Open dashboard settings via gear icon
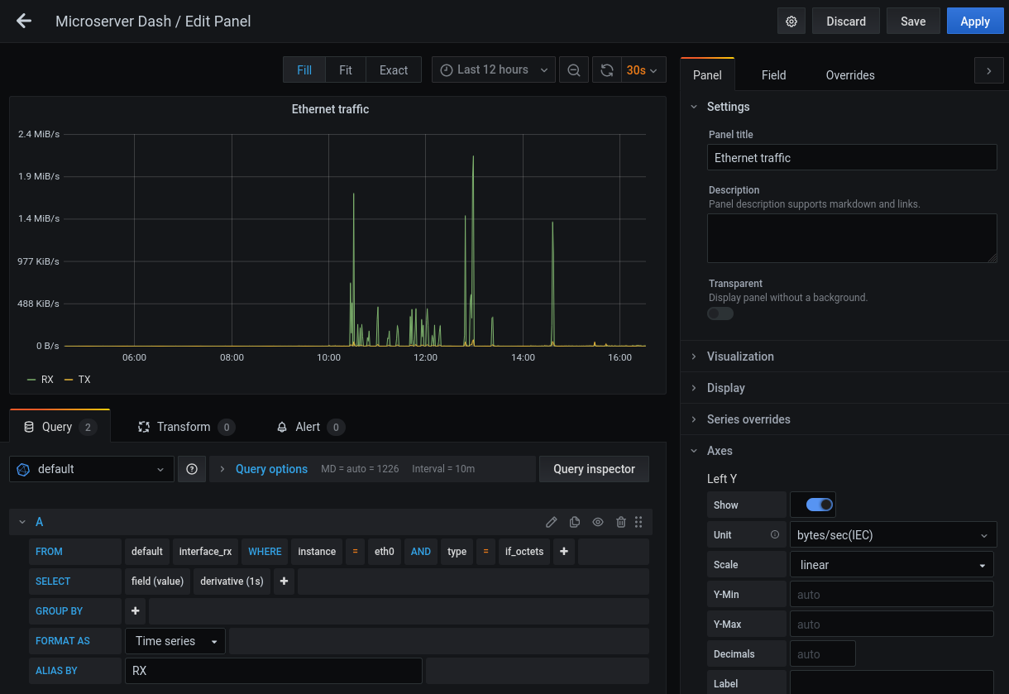This screenshot has height=694, width=1009. tap(791, 21)
